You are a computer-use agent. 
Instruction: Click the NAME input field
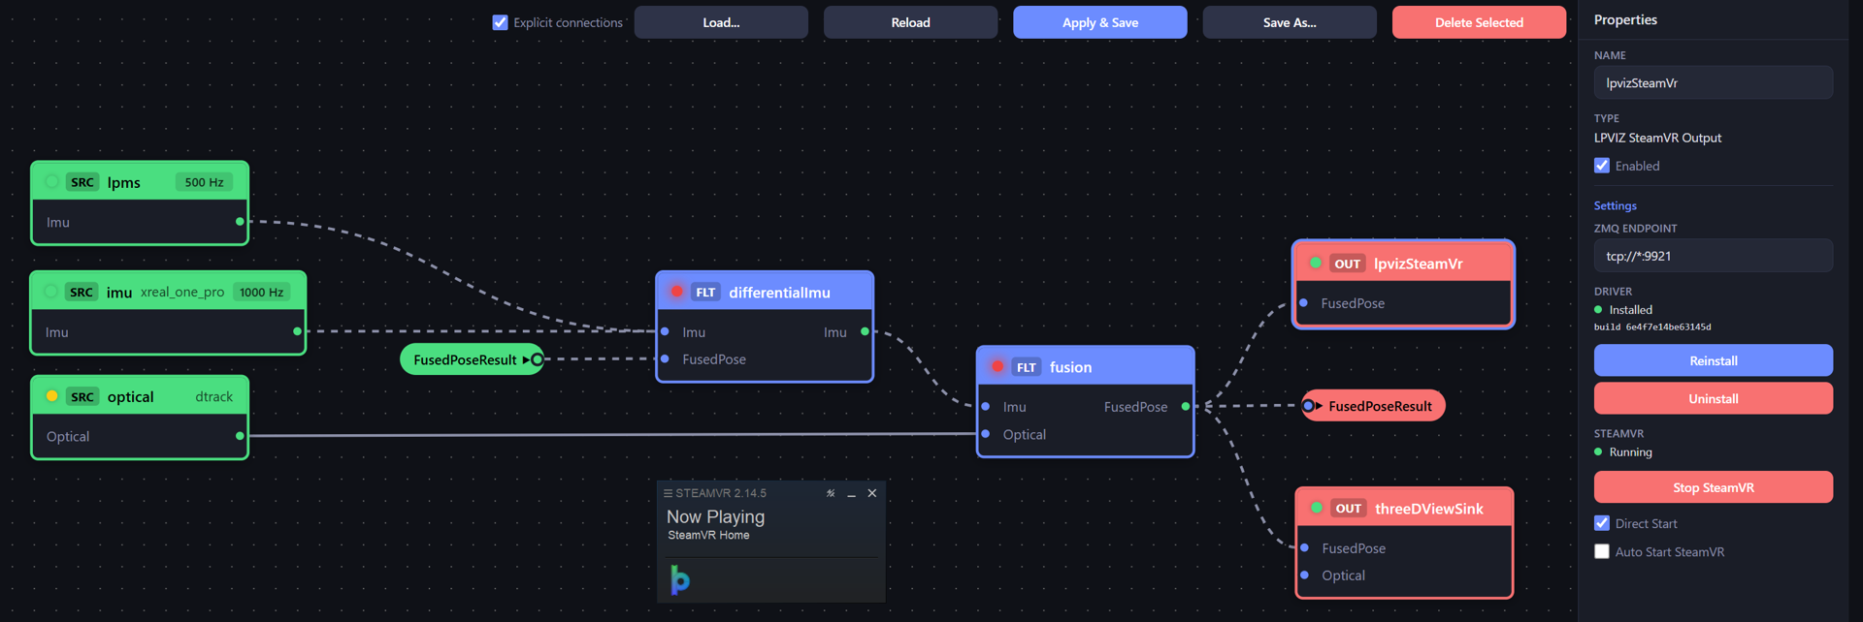pyautogui.click(x=1714, y=82)
